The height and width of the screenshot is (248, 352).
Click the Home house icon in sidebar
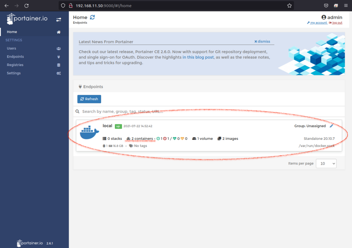pos(58,32)
